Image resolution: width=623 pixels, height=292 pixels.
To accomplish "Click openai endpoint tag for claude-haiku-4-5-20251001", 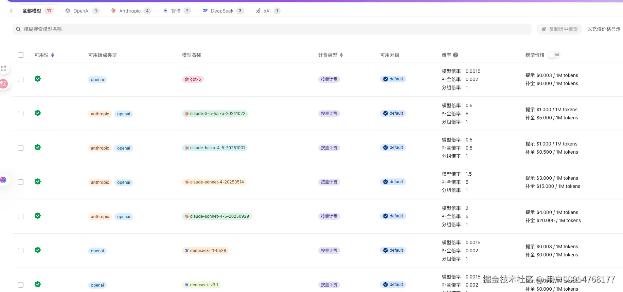I will click(x=124, y=148).
